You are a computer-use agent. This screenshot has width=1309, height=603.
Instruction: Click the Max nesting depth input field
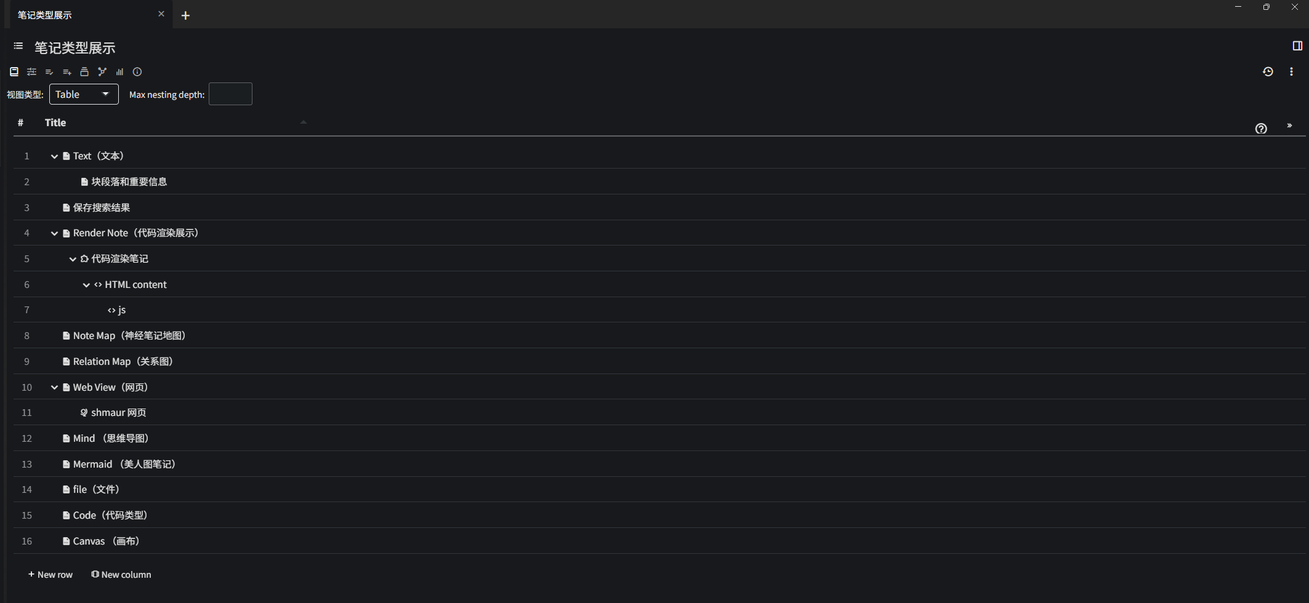point(230,94)
